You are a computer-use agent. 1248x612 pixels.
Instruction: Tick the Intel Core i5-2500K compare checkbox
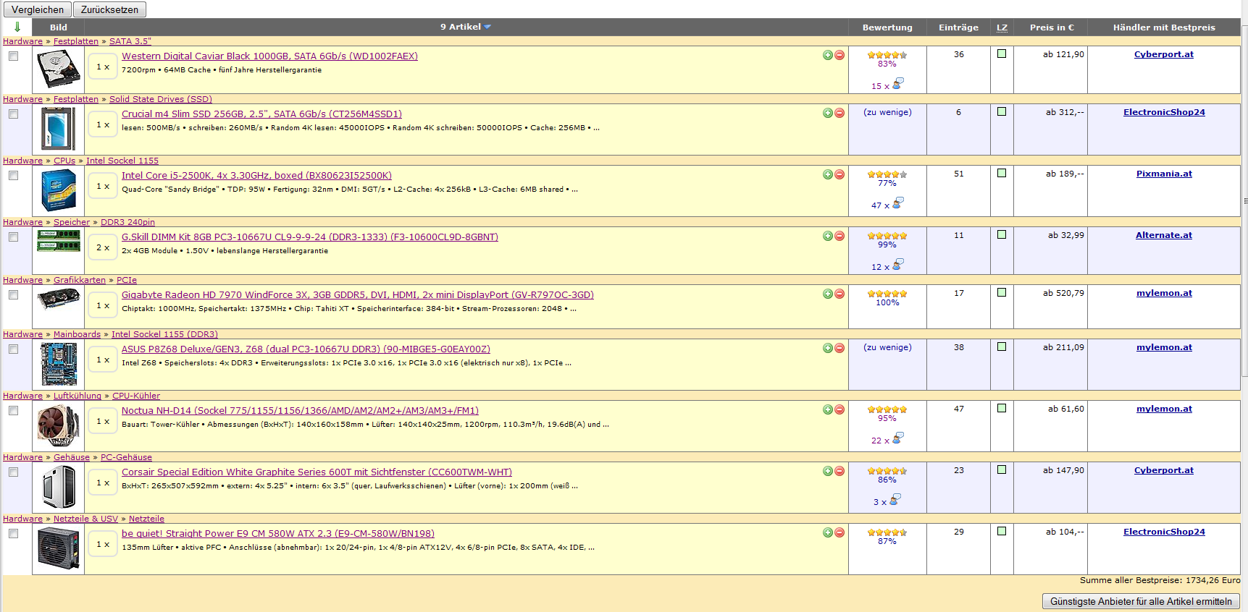click(13, 176)
